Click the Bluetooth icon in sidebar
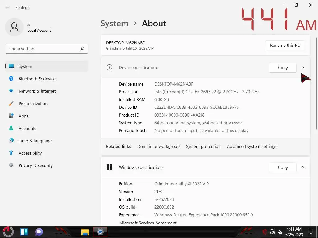318x238 pixels. pos(11,78)
